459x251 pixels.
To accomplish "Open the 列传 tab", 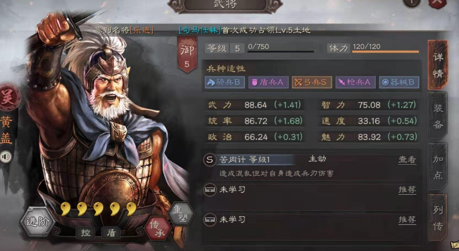I will click(438, 218).
